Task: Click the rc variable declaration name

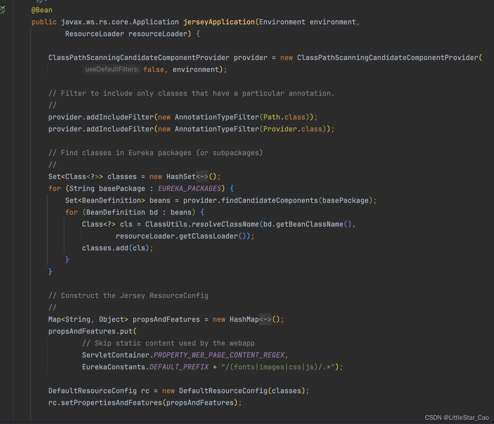Action: tap(145, 391)
